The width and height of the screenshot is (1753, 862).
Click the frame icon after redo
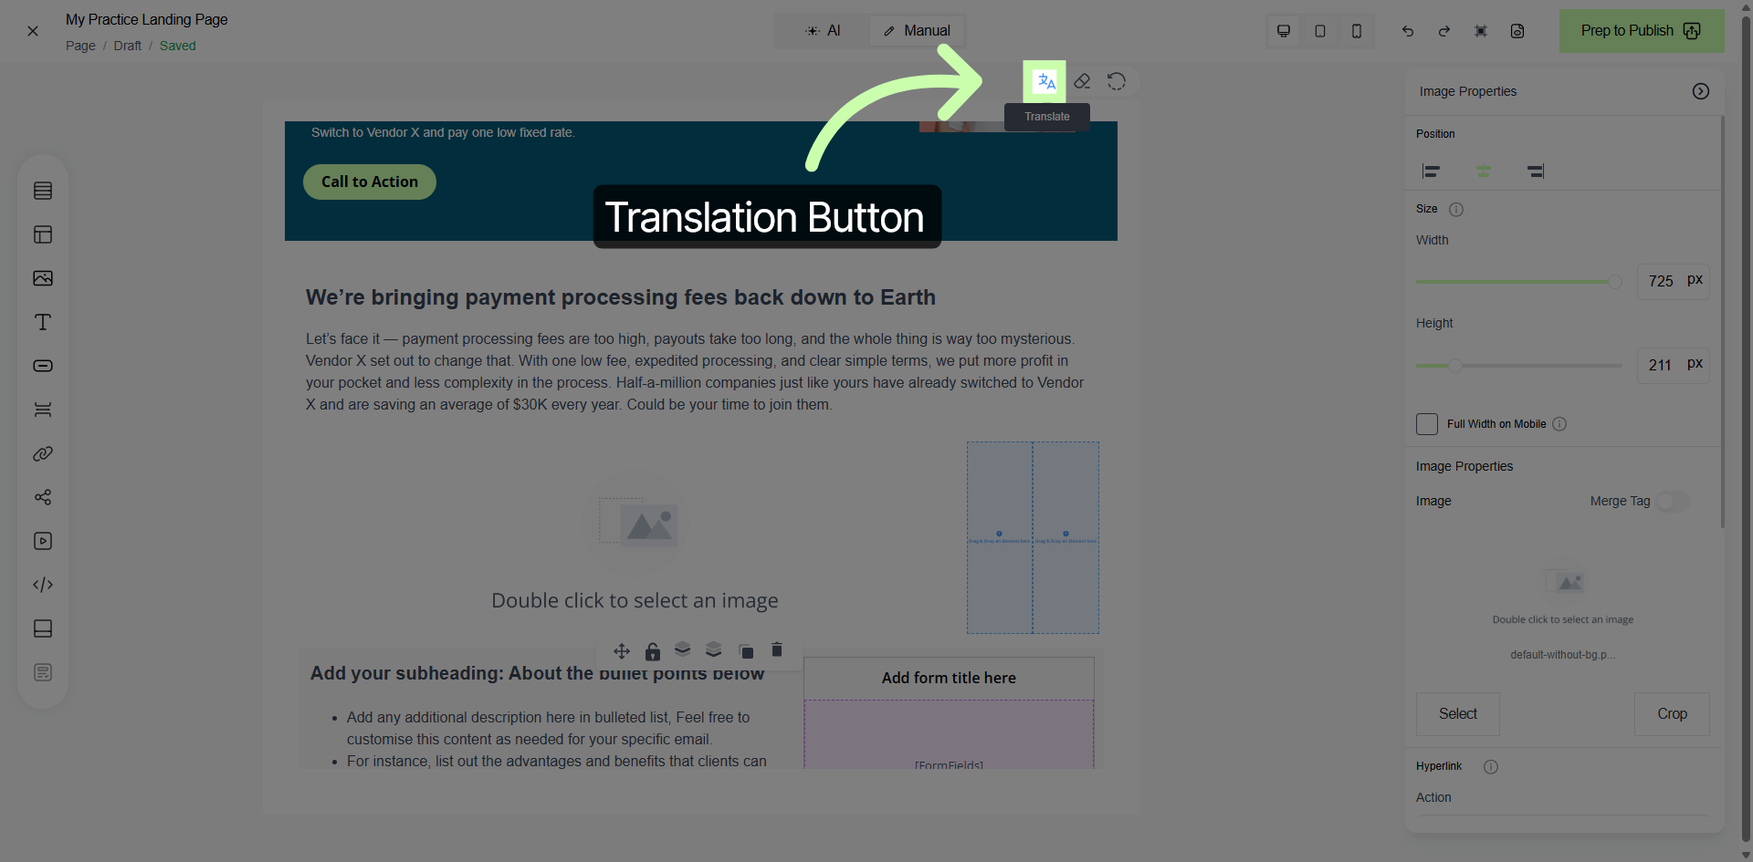(x=1481, y=31)
